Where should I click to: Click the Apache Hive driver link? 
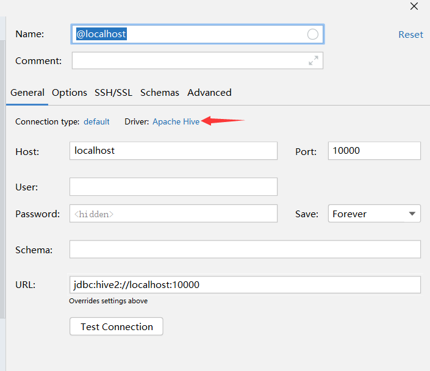point(176,121)
